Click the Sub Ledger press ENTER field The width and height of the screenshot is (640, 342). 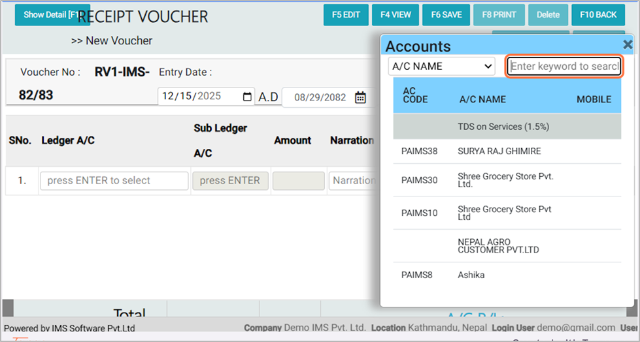click(230, 181)
